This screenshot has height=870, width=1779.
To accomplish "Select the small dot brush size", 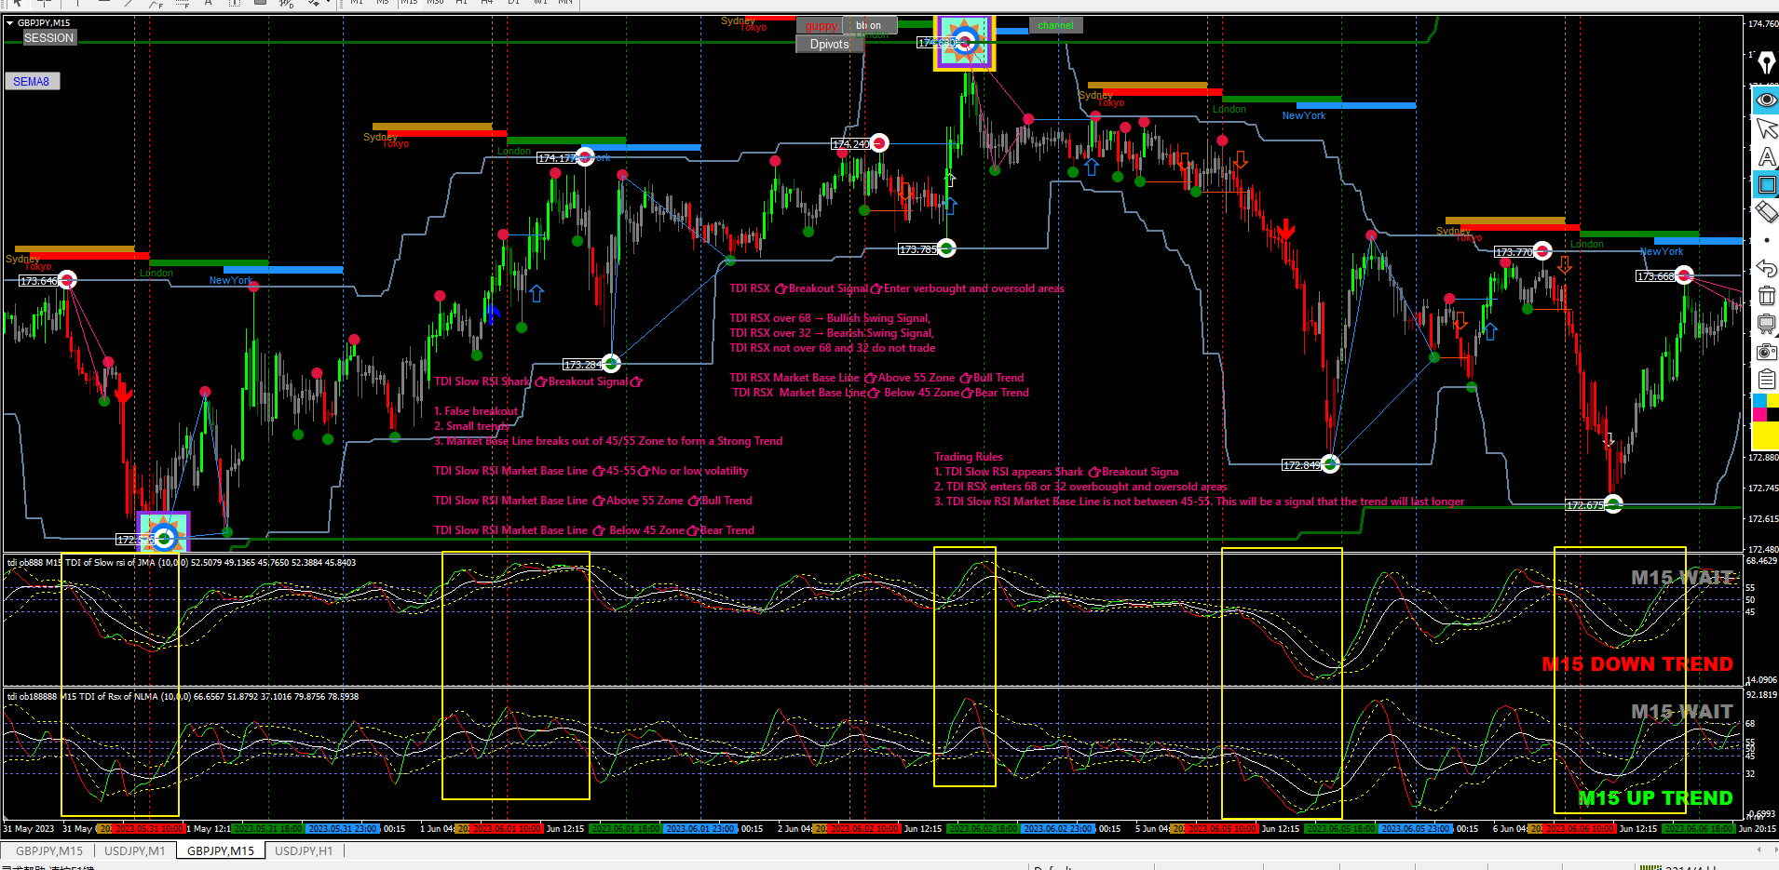I will coord(1766,240).
